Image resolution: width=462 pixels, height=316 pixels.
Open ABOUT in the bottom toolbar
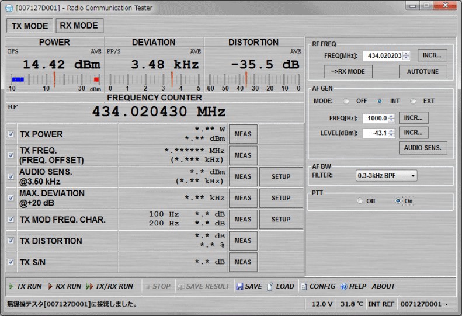pyautogui.click(x=383, y=286)
